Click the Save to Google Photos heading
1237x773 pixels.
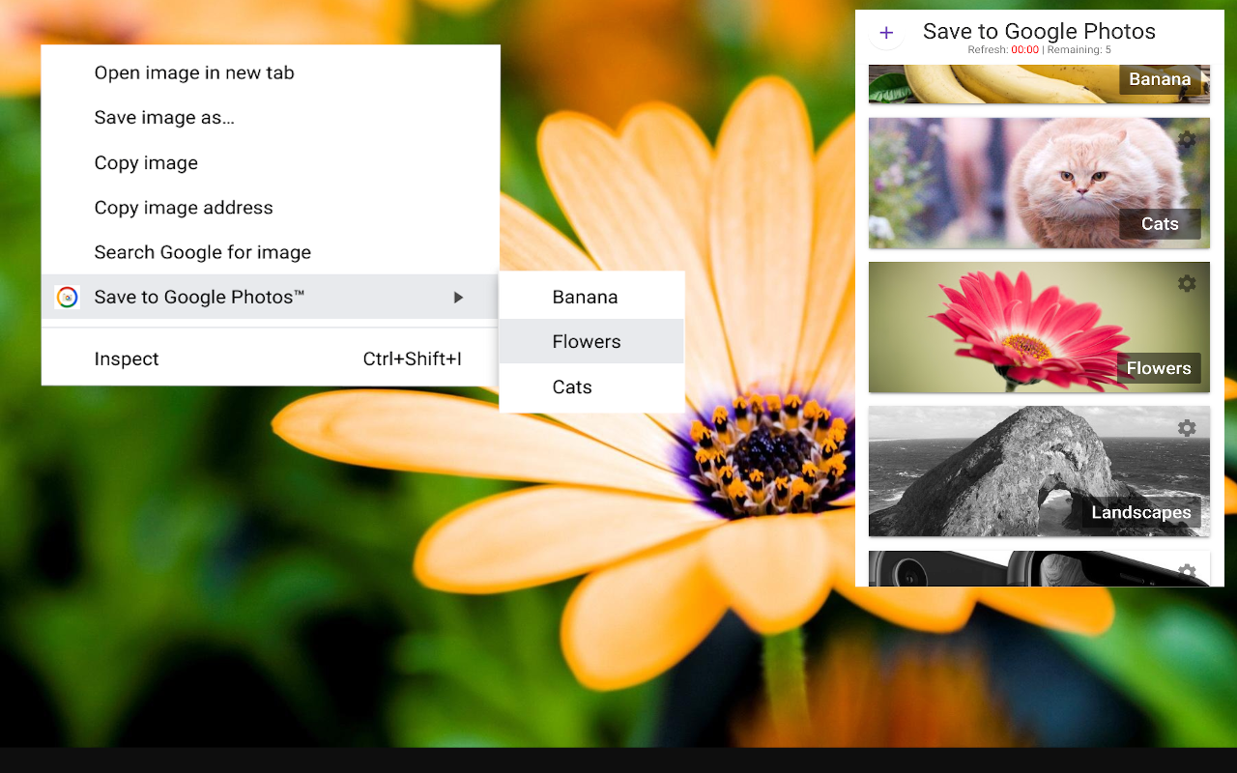1039,31
